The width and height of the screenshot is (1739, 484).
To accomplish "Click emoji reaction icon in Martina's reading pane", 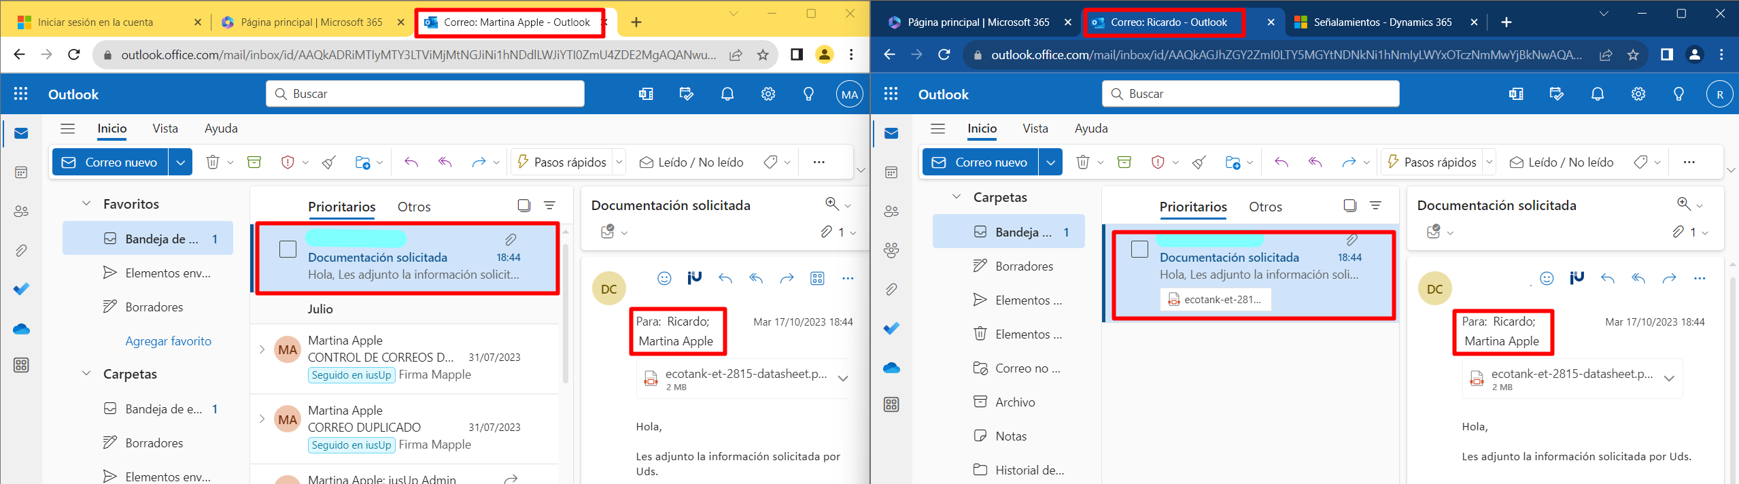I will coord(664,278).
